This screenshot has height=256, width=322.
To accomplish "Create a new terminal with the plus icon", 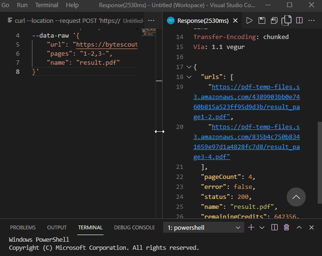I will click(251, 227).
